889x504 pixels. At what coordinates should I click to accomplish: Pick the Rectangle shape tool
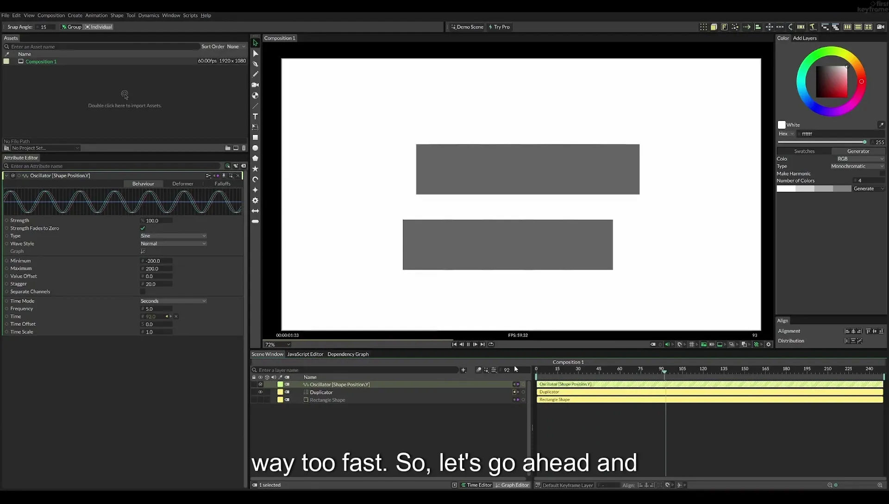255,138
